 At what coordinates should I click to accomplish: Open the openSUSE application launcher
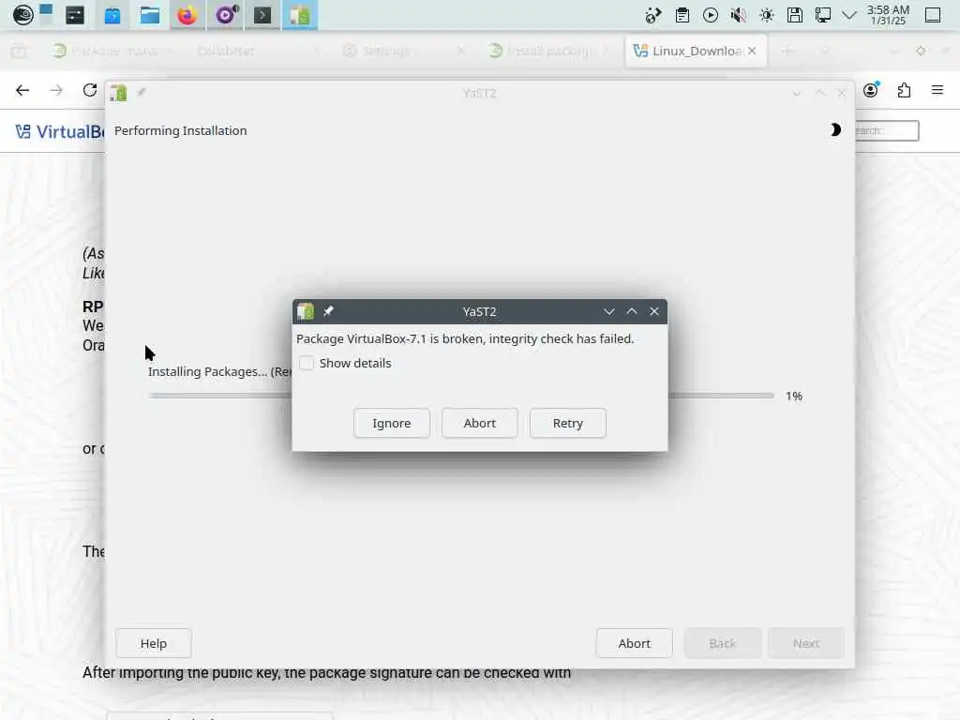tap(22, 15)
